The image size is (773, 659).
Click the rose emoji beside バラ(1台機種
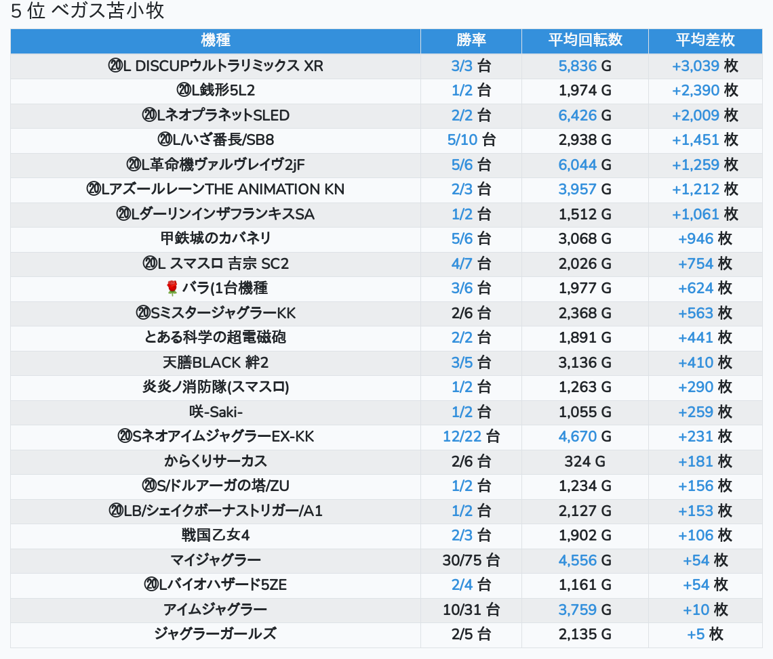(172, 289)
